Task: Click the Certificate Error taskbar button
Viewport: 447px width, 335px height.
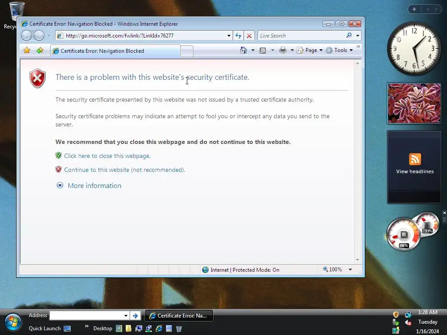Action: [179, 316]
